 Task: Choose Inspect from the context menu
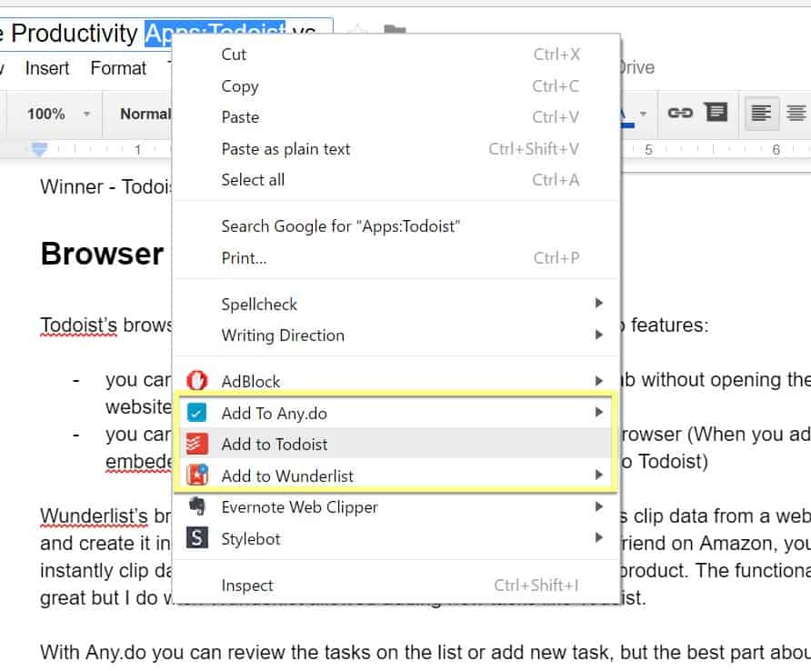pos(396,586)
